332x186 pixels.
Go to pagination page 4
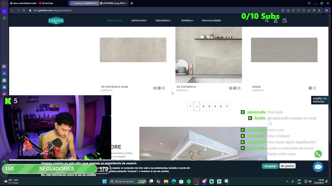click(209, 106)
